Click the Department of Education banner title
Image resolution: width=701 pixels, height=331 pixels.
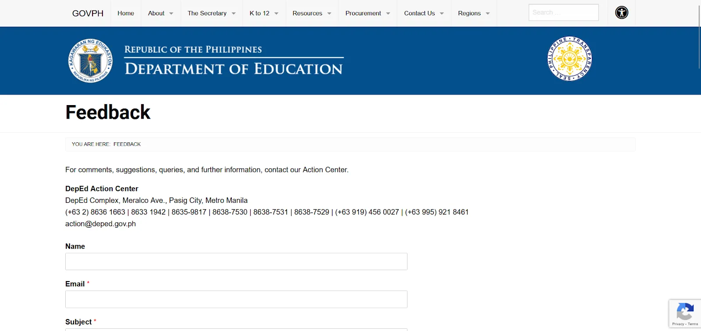[234, 69]
